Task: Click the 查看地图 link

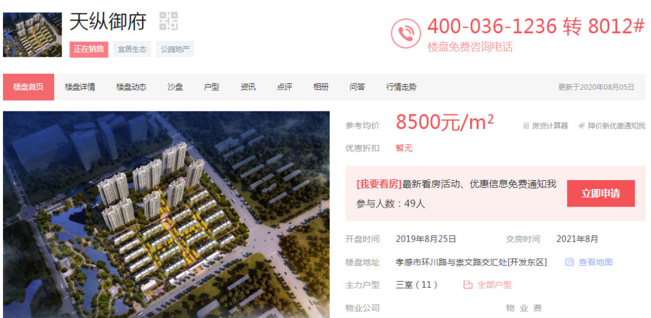Action: pos(596,262)
